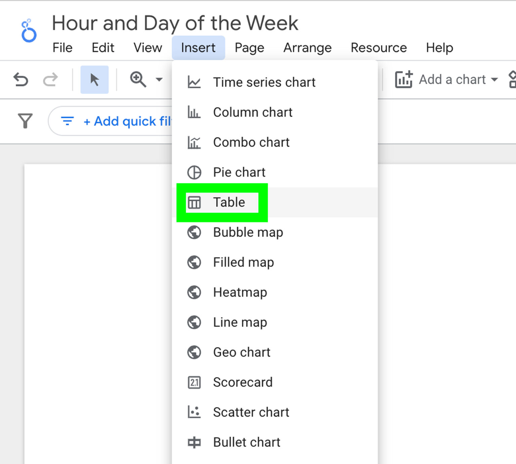
Task: Click the report title Hour and Day of the Week
Action: pyautogui.click(x=175, y=23)
